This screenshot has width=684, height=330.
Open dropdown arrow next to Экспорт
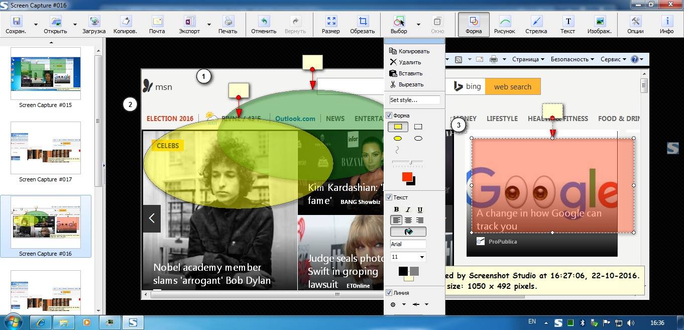[x=209, y=24]
